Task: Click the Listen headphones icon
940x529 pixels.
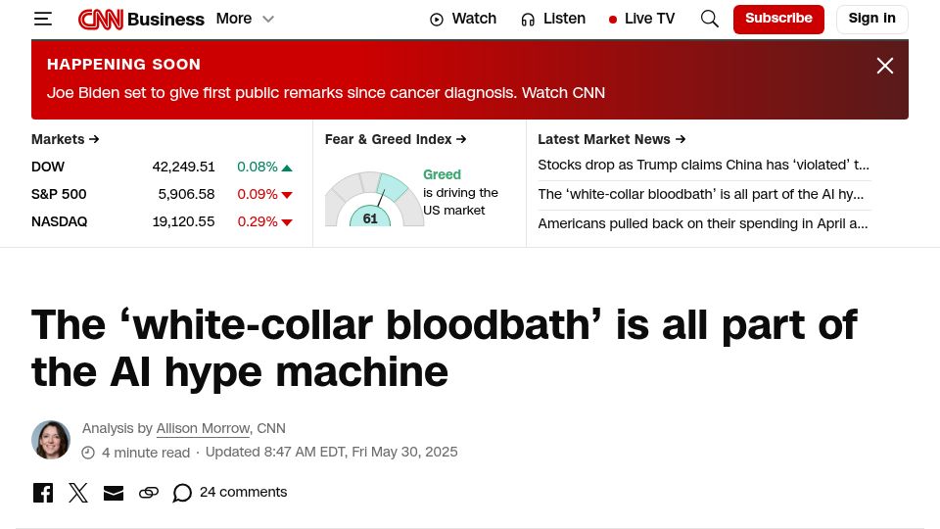Action: [528, 20]
